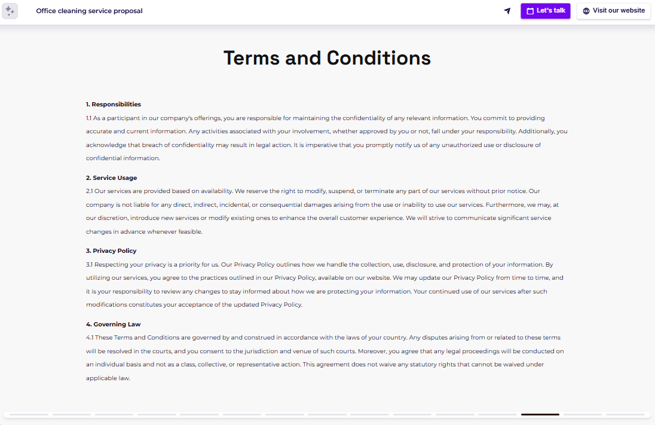Select the middle page segment at bottom
The width and height of the screenshot is (655, 425).
coord(326,414)
